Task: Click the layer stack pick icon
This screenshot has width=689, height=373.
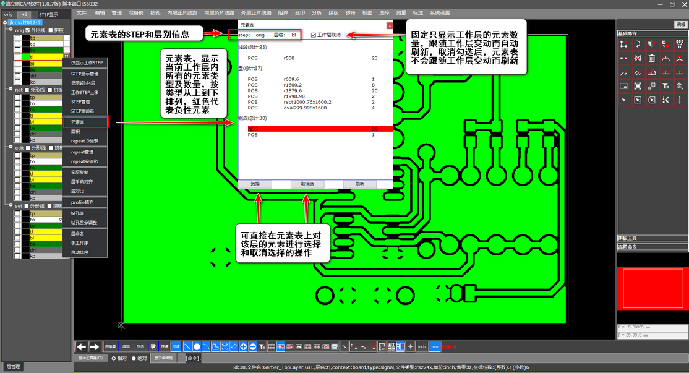Action: click(680, 86)
